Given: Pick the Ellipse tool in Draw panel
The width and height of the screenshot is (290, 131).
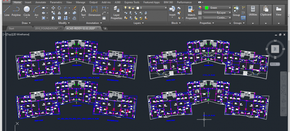Looking at the screenshot, I should (43, 13).
